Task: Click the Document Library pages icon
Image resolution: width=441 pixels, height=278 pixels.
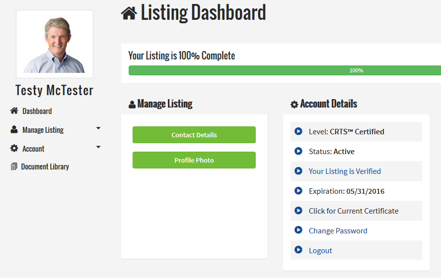Action: pyautogui.click(x=14, y=167)
